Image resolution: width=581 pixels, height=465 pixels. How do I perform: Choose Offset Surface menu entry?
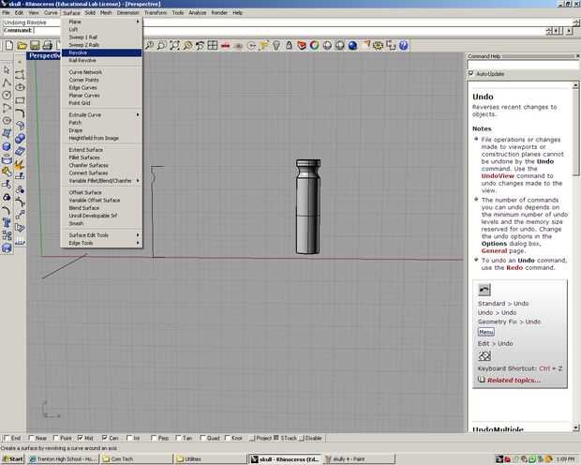coord(101,192)
